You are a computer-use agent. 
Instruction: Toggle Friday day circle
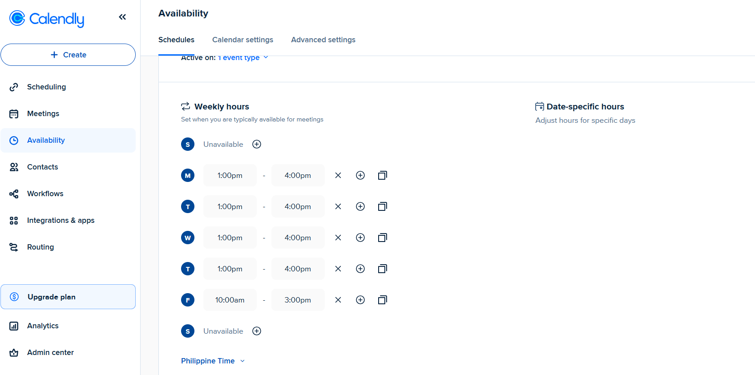(x=188, y=300)
